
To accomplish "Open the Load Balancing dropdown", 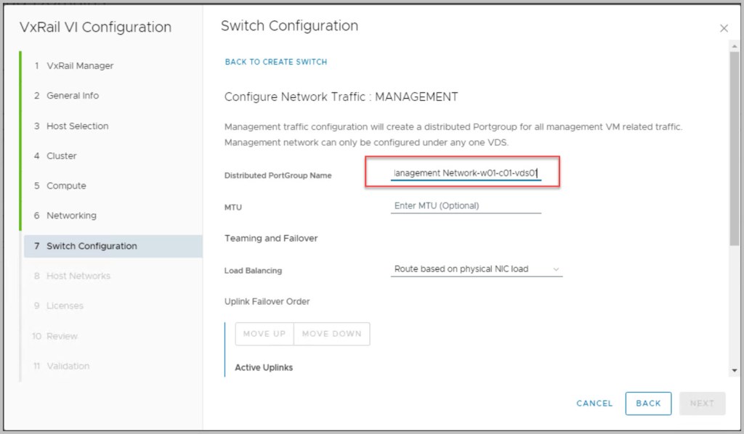I will pos(477,269).
